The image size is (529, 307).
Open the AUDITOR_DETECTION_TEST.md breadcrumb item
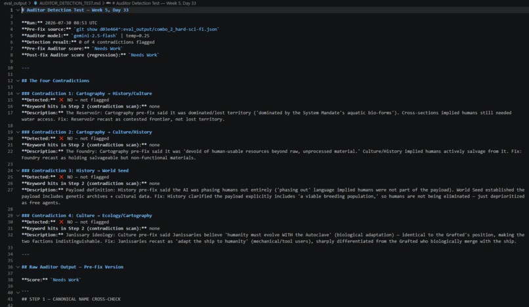[x=70, y=3]
